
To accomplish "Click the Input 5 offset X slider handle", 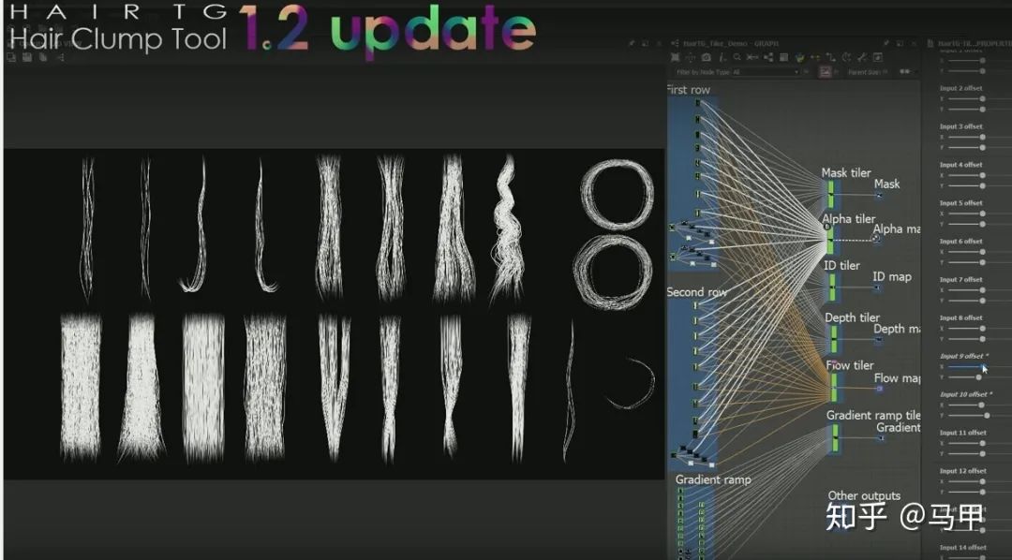I will click(982, 214).
